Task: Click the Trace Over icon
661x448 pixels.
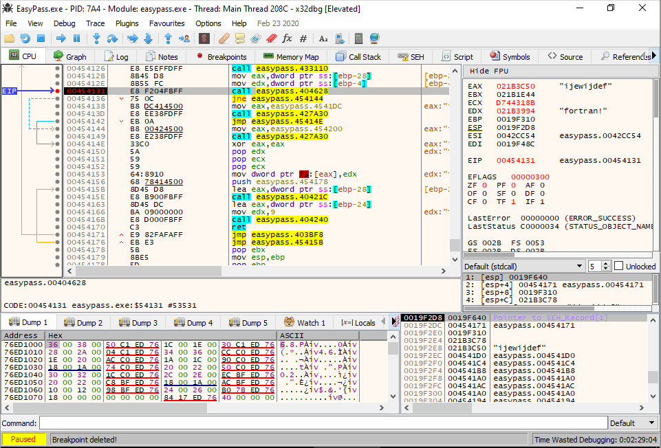Action: point(148,38)
